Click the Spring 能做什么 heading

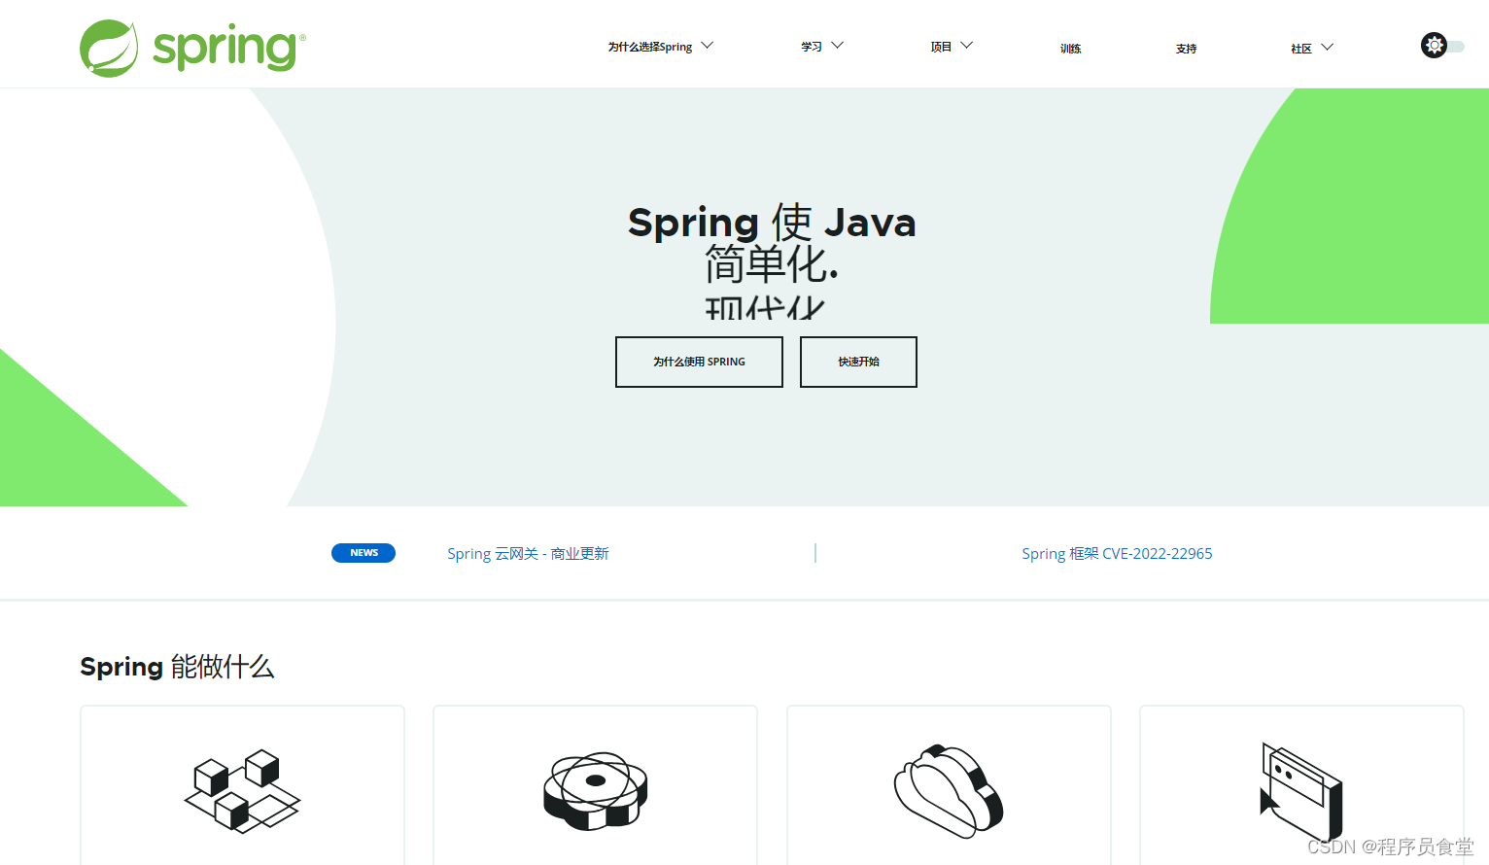(177, 667)
